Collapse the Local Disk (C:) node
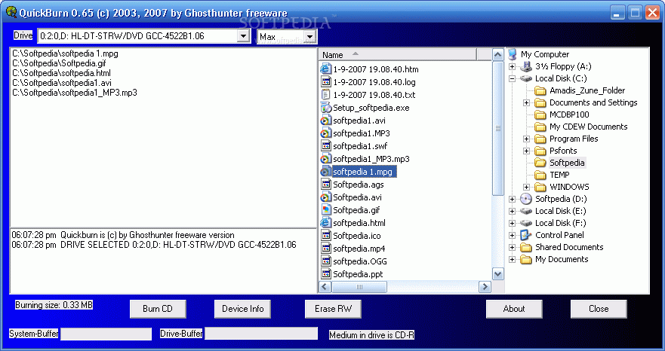665x351 pixels. 512,78
